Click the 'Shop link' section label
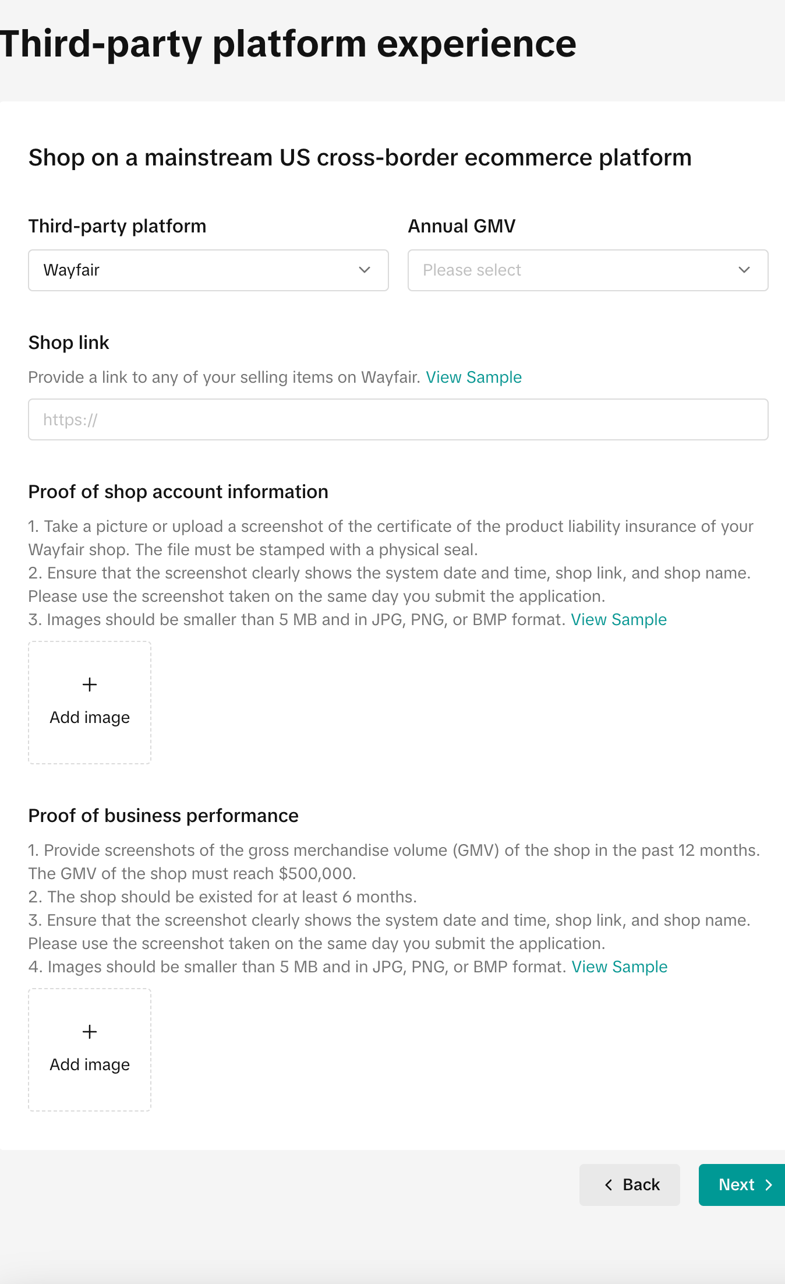Viewport: 785px width, 1284px height. [69, 343]
